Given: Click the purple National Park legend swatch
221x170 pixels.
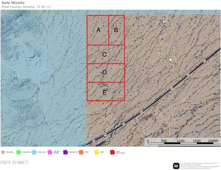Looking at the screenshot, I should [x=65, y=152].
